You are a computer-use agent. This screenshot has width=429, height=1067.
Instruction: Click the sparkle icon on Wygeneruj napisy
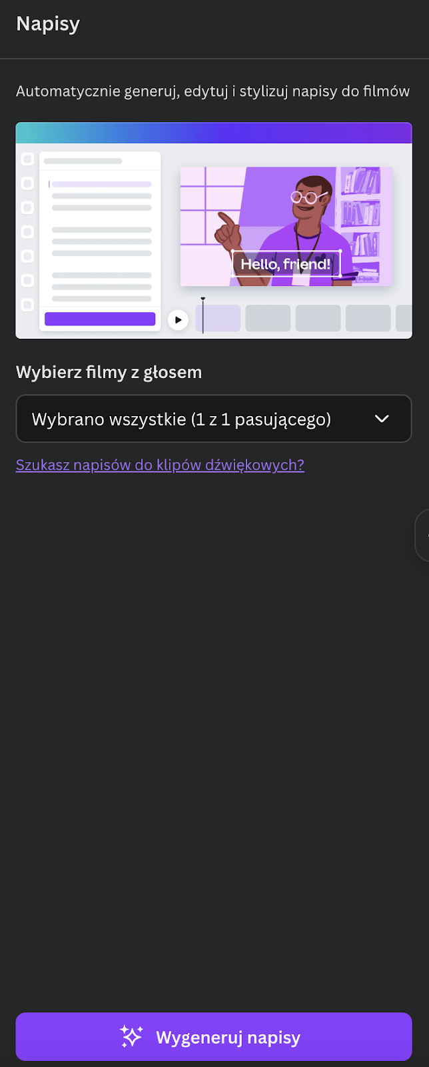click(x=131, y=1036)
